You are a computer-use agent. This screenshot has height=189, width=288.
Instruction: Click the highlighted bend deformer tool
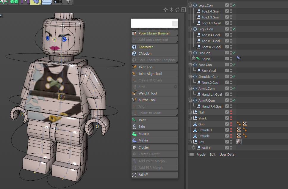pos(35,2)
